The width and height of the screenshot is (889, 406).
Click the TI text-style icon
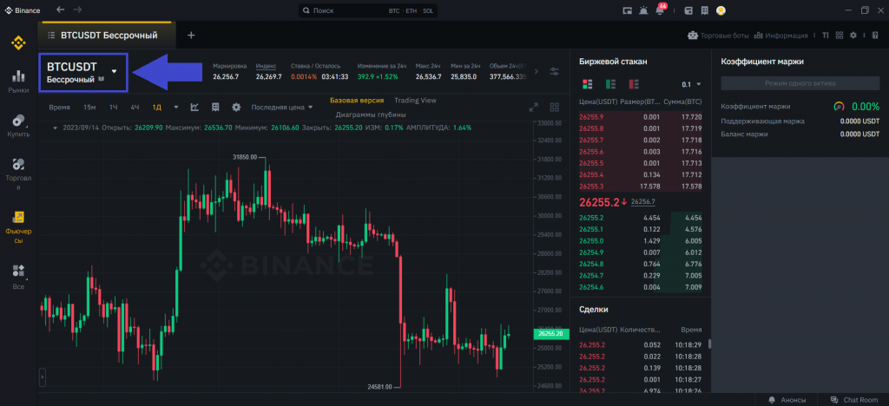point(825,35)
